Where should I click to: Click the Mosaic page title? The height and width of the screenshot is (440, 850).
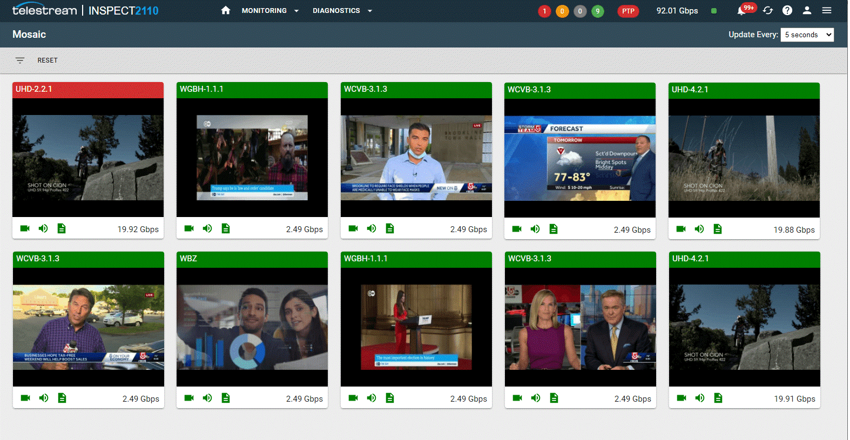point(29,35)
